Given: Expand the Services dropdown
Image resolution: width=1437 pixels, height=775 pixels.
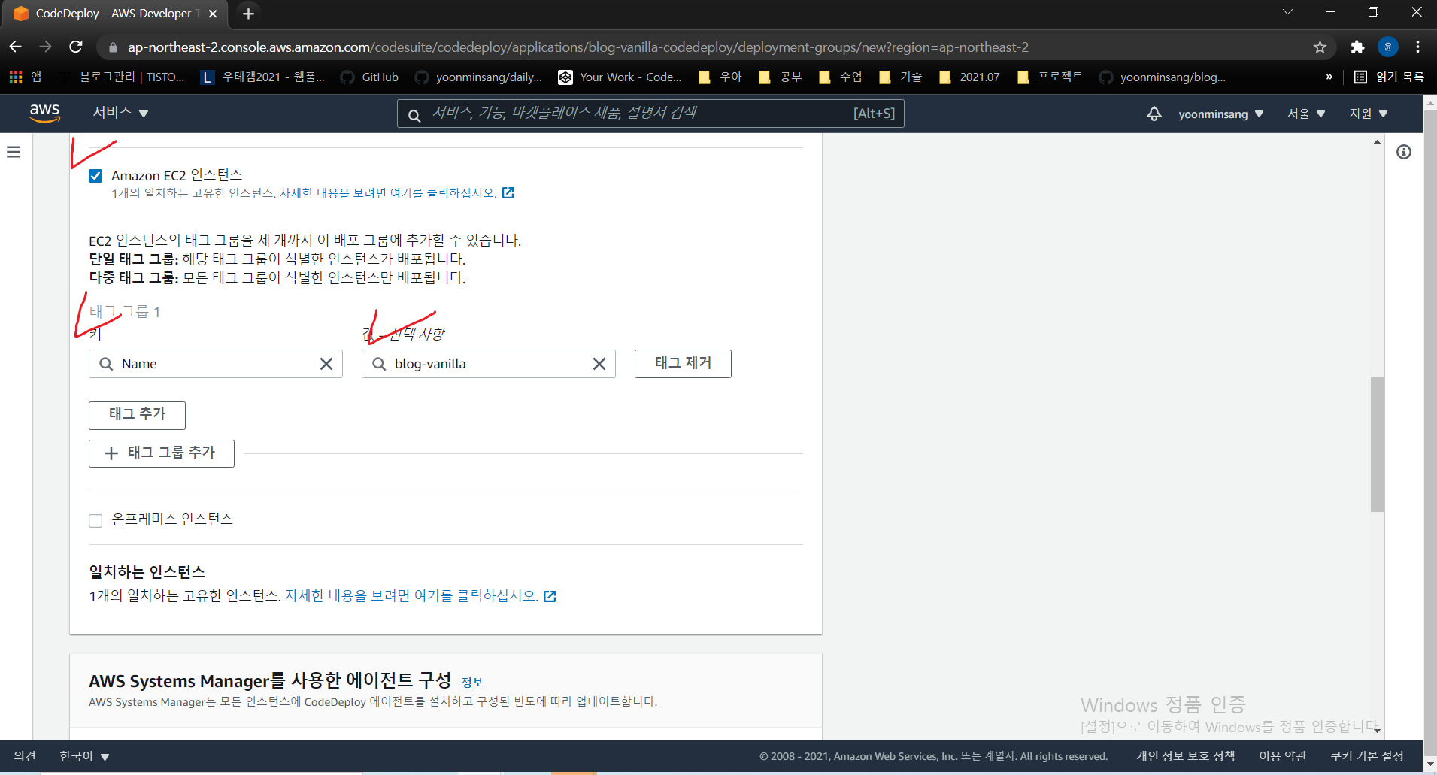Looking at the screenshot, I should (x=120, y=113).
